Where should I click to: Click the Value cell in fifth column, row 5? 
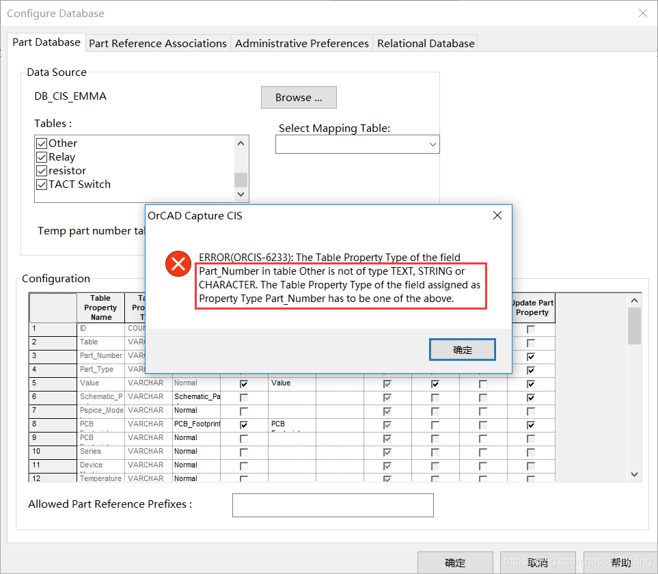[x=292, y=383]
